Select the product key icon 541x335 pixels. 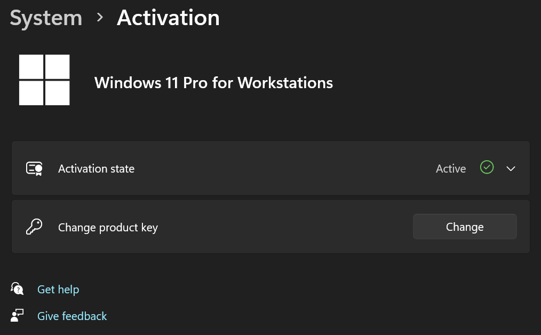click(34, 227)
